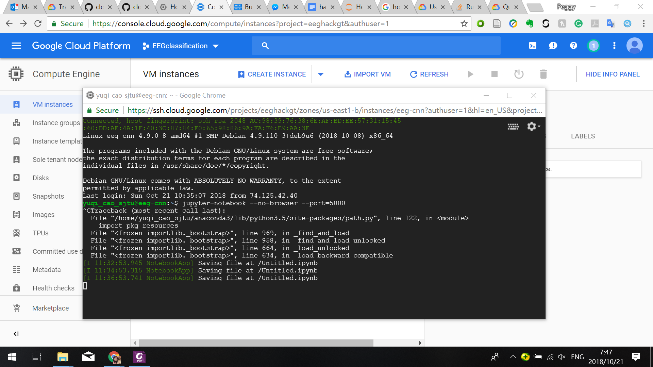This screenshot has height=367, width=653.
Task: Open TPUs in sidebar
Action: [x=41, y=233]
